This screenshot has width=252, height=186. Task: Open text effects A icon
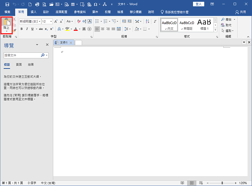(x=59, y=29)
